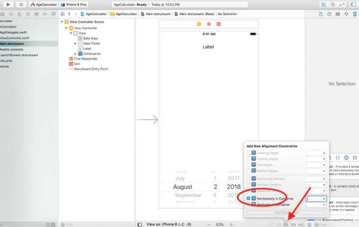Click the AgeCalculator folder in jump bar
The height and width of the screenshot is (227, 359).
pos(124,14)
